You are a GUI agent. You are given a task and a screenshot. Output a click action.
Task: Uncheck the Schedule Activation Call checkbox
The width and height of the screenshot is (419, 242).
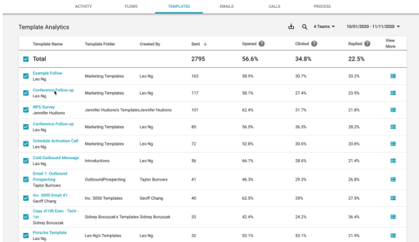(26, 144)
